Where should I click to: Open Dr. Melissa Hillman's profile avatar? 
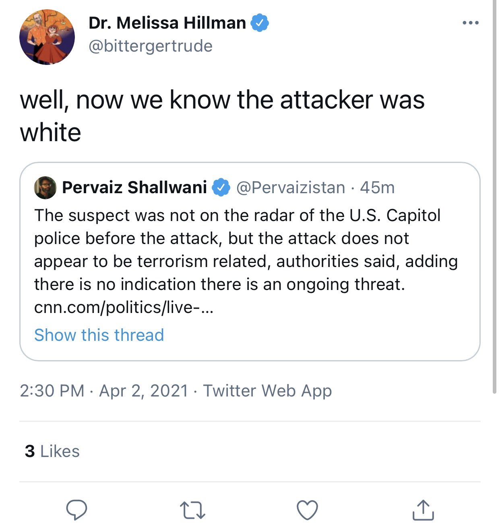tap(47, 37)
